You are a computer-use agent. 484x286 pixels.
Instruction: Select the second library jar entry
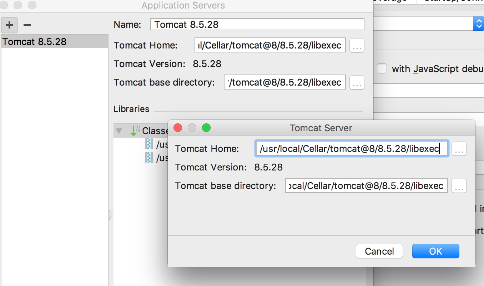pyautogui.click(x=157, y=157)
